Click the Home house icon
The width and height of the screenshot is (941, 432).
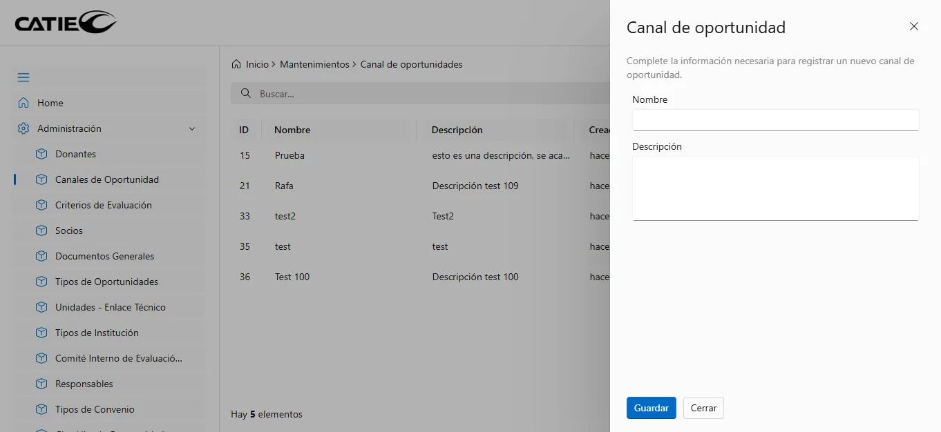[x=23, y=103]
